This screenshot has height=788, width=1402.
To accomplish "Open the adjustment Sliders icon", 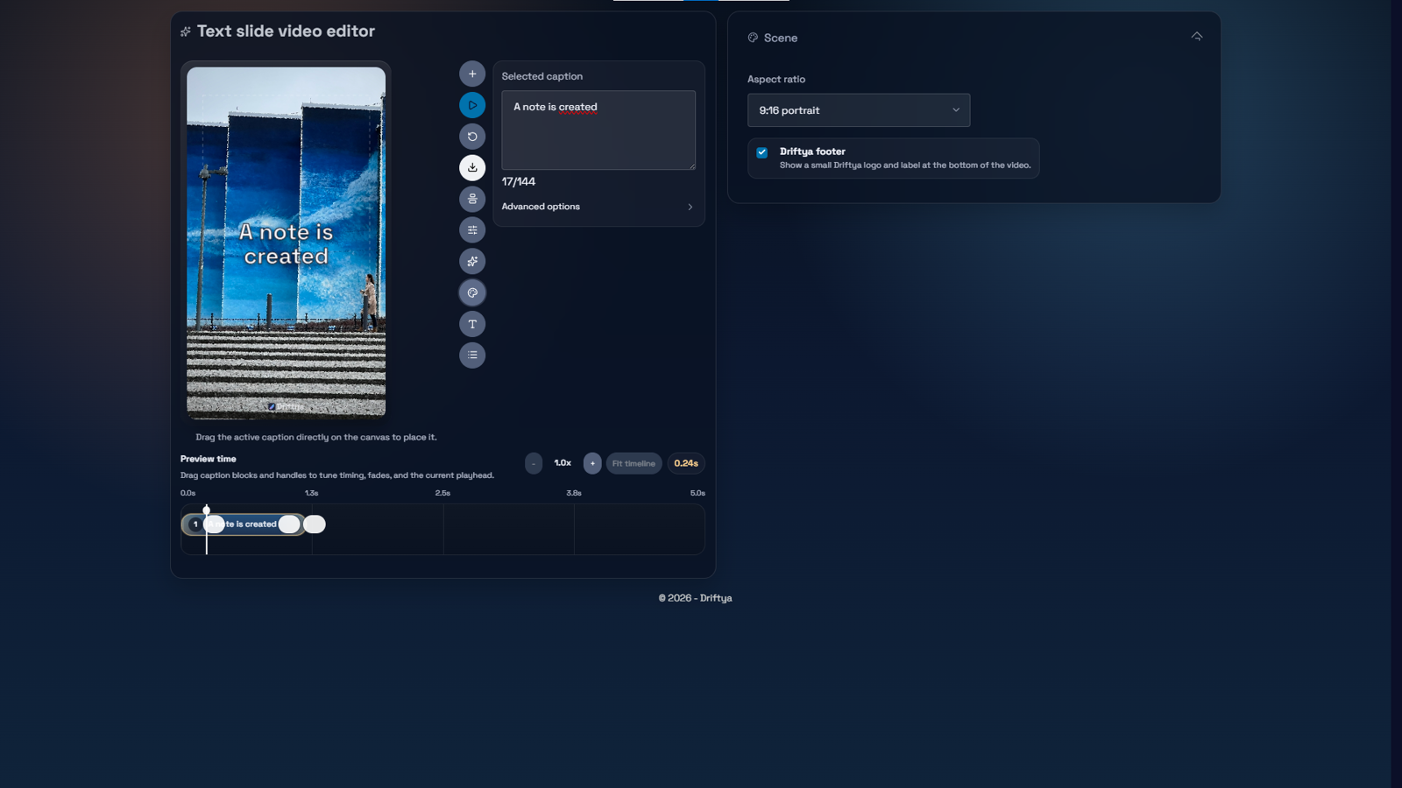I will [472, 229].
